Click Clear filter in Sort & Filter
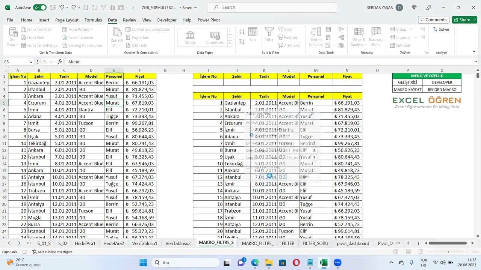Viewport: 481px width, 270px height. point(285,29)
